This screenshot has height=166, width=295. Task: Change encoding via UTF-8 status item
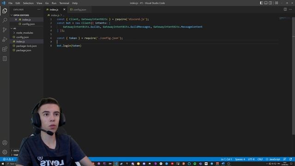pyautogui.click(x=251, y=159)
